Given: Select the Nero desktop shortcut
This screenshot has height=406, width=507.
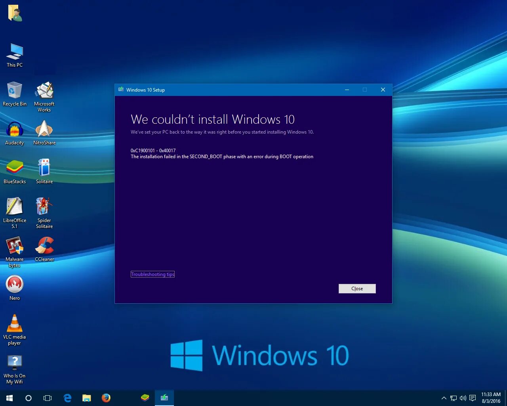Looking at the screenshot, I should tap(15, 288).
